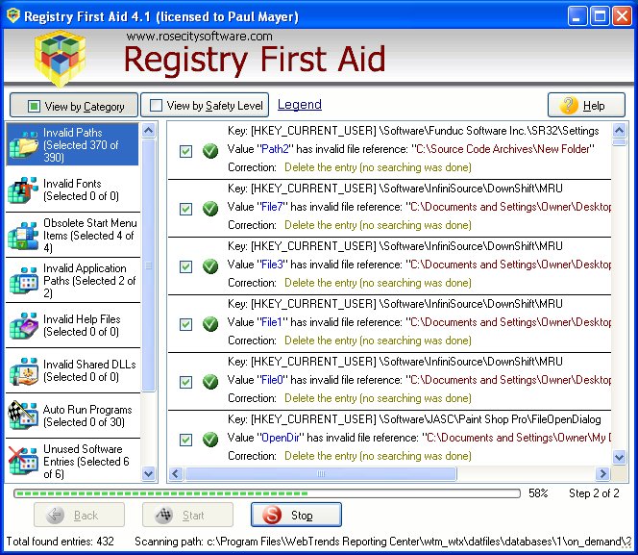The width and height of the screenshot is (638, 555).
Task: Click the title bar application icon
Action: pos(13,16)
